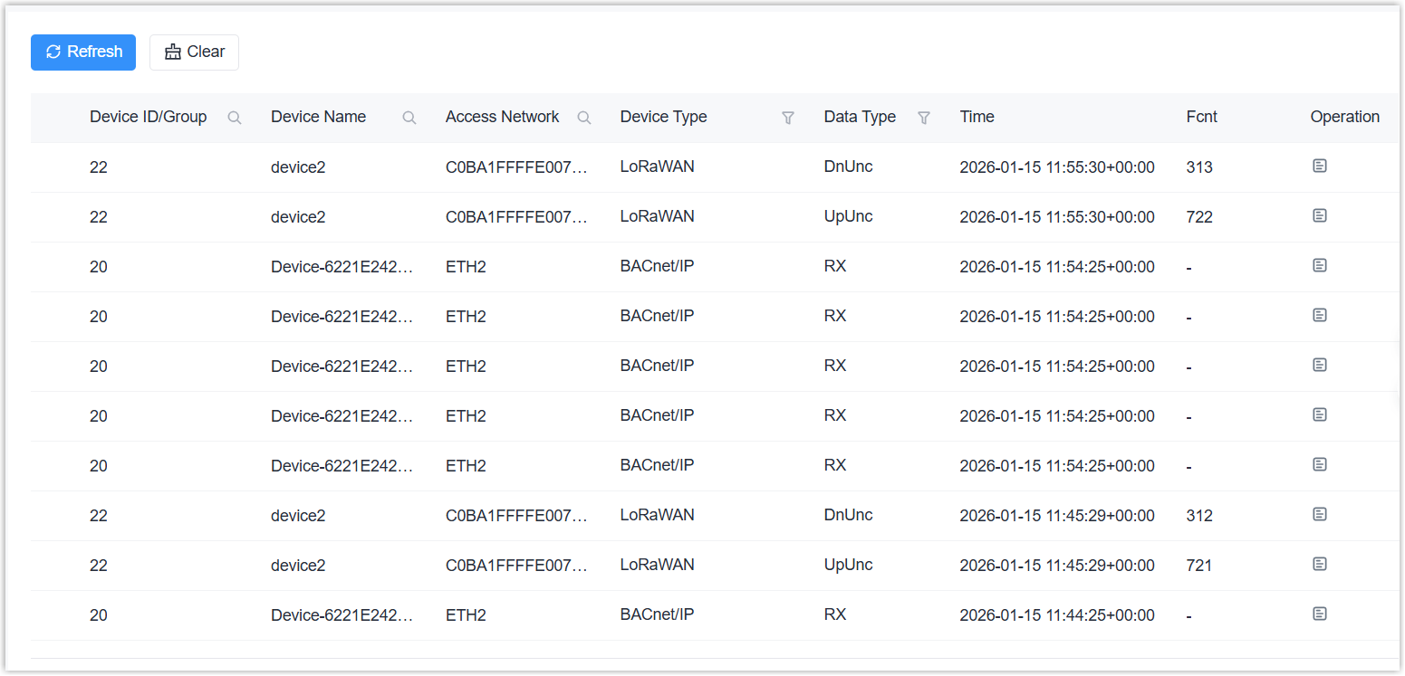The height and width of the screenshot is (676, 1405).
Task: Open details for 11:44:25 BACnet/IP row
Action: point(1320,614)
